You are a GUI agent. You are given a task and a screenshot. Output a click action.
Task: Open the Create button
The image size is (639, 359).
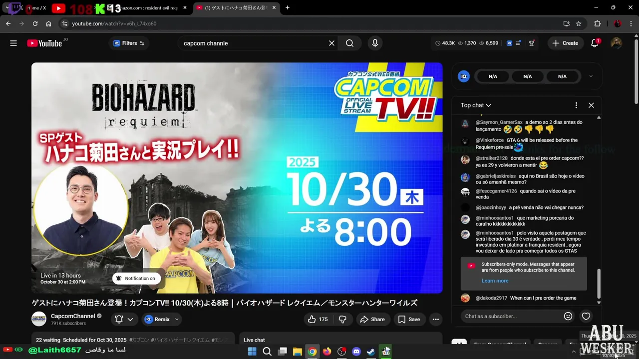tap(565, 43)
